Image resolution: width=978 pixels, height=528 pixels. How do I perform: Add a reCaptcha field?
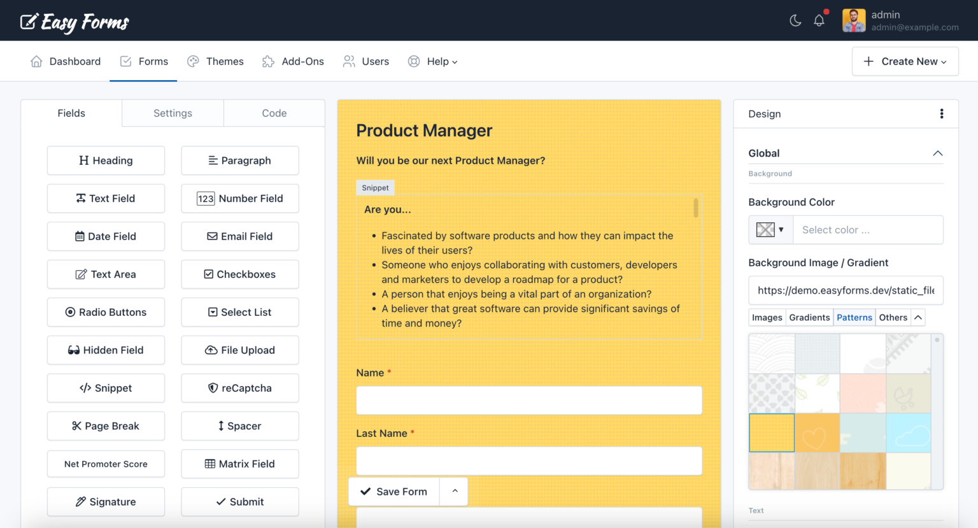tap(239, 388)
